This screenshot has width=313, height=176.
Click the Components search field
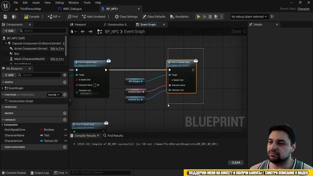pyautogui.click(x=43, y=31)
